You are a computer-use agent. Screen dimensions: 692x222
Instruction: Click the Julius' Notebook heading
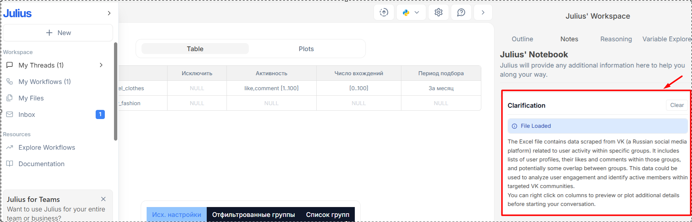tap(534, 54)
